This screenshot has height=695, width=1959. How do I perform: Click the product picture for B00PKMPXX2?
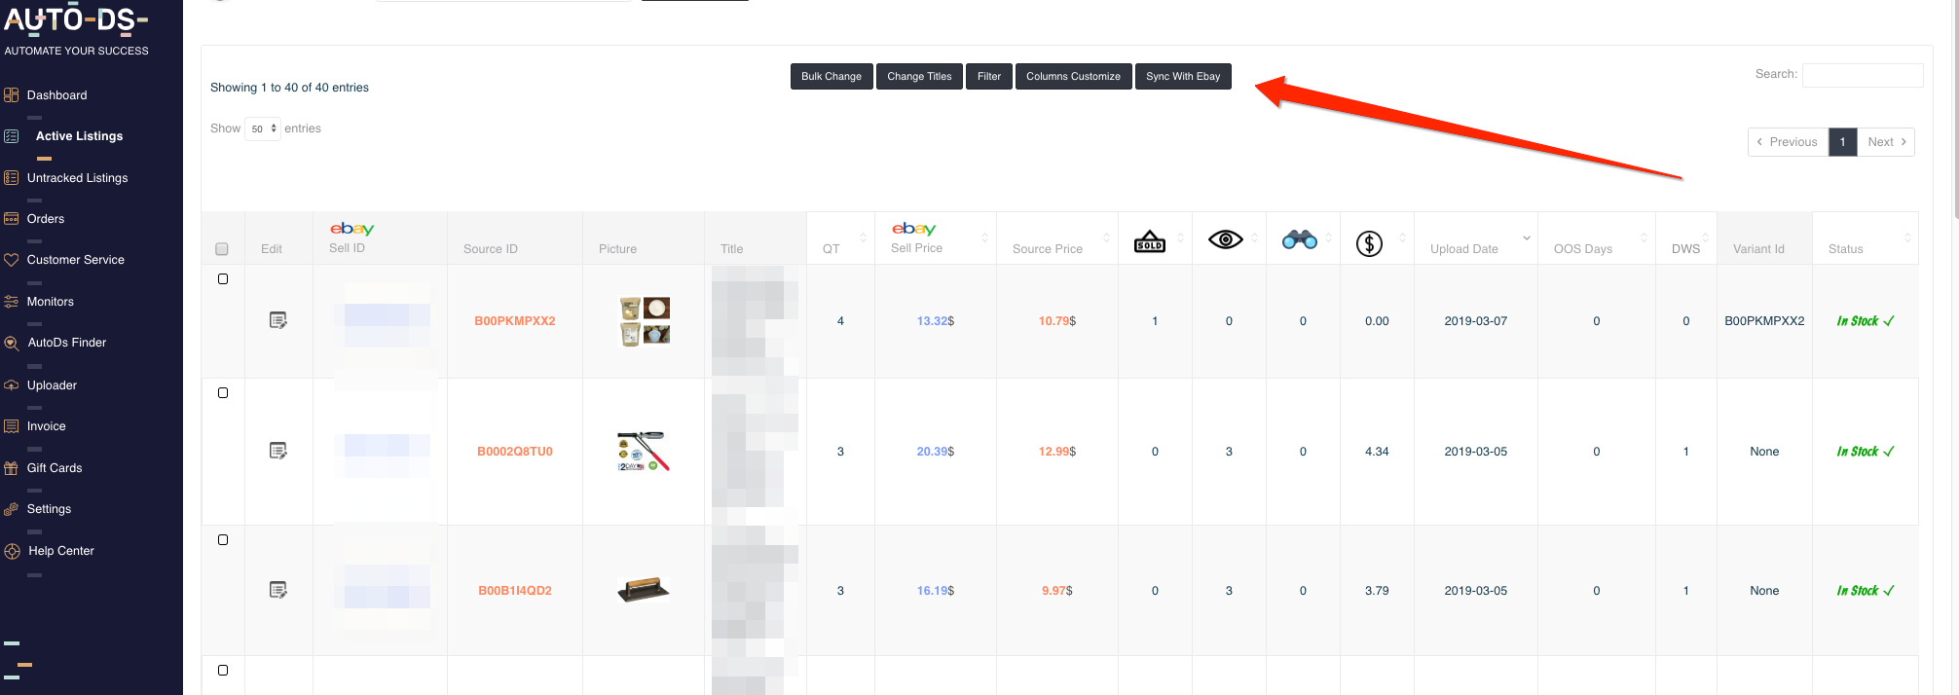(x=645, y=321)
